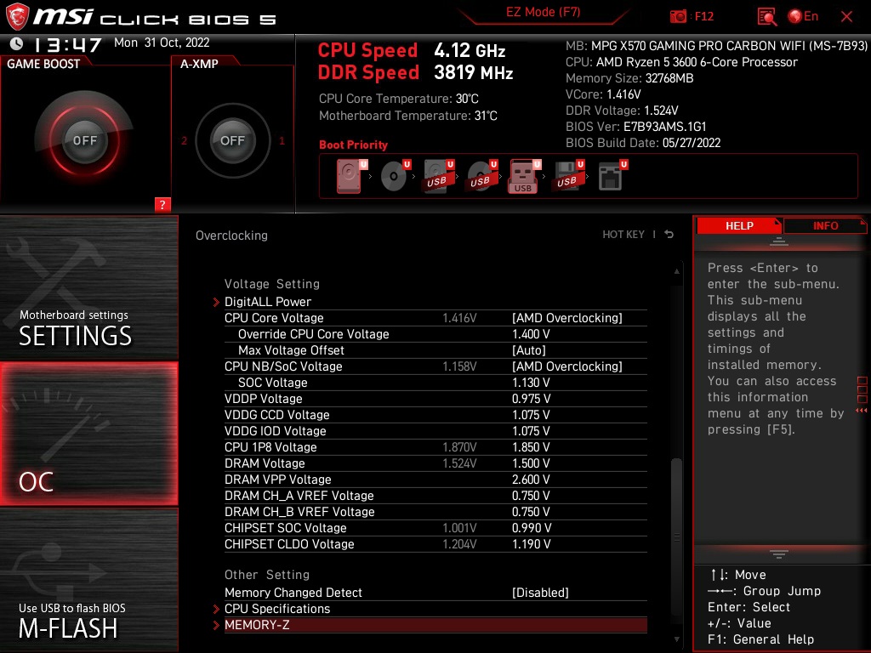
Task: Open the BIOS search magnifier icon
Action: coord(766,17)
